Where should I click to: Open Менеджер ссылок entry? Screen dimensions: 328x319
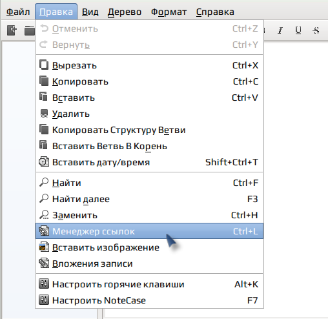tap(149, 231)
